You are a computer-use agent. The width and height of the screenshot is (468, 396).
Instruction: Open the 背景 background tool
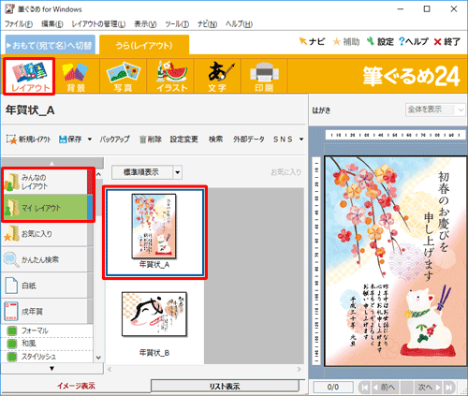76,76
